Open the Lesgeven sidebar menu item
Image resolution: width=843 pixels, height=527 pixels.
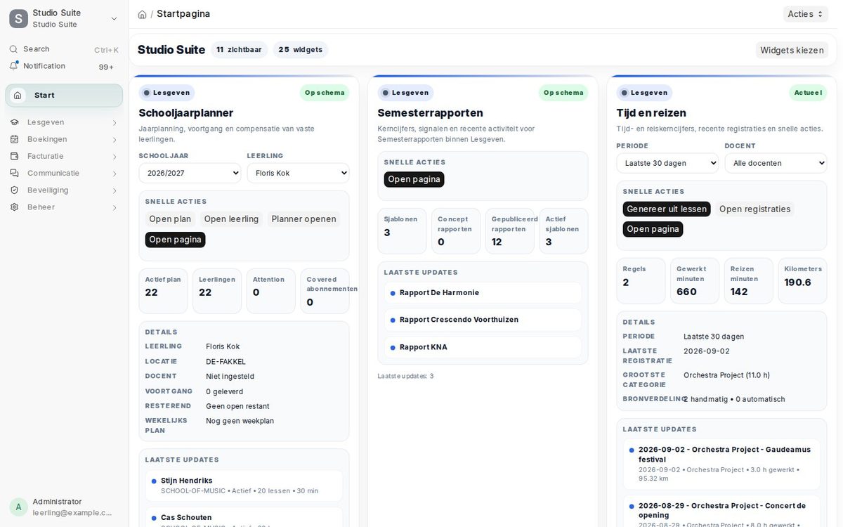[64, 122]
